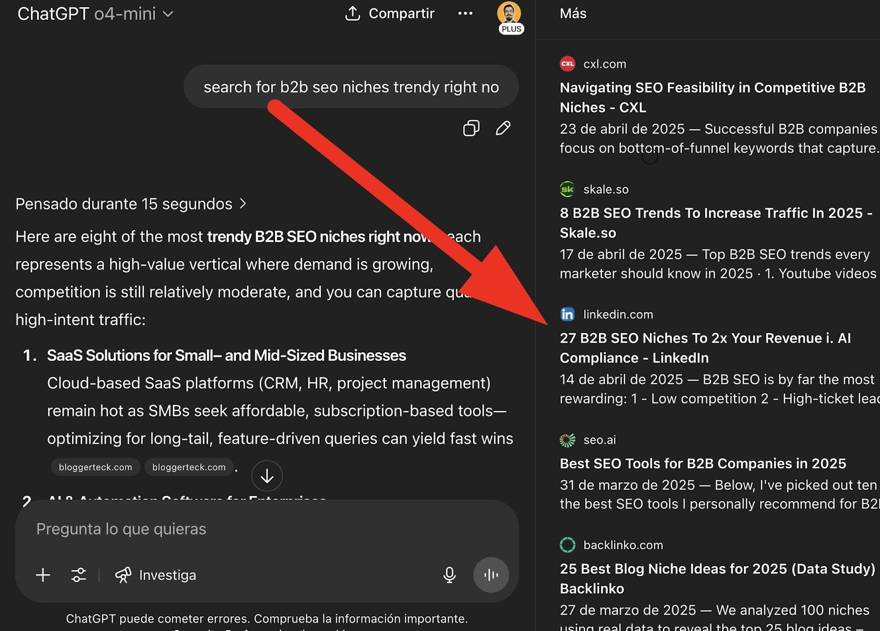This screenshot has height=631, width=880.
Task: Click the scroll-to-bottom arrow button
Action: tap(267, 476)
